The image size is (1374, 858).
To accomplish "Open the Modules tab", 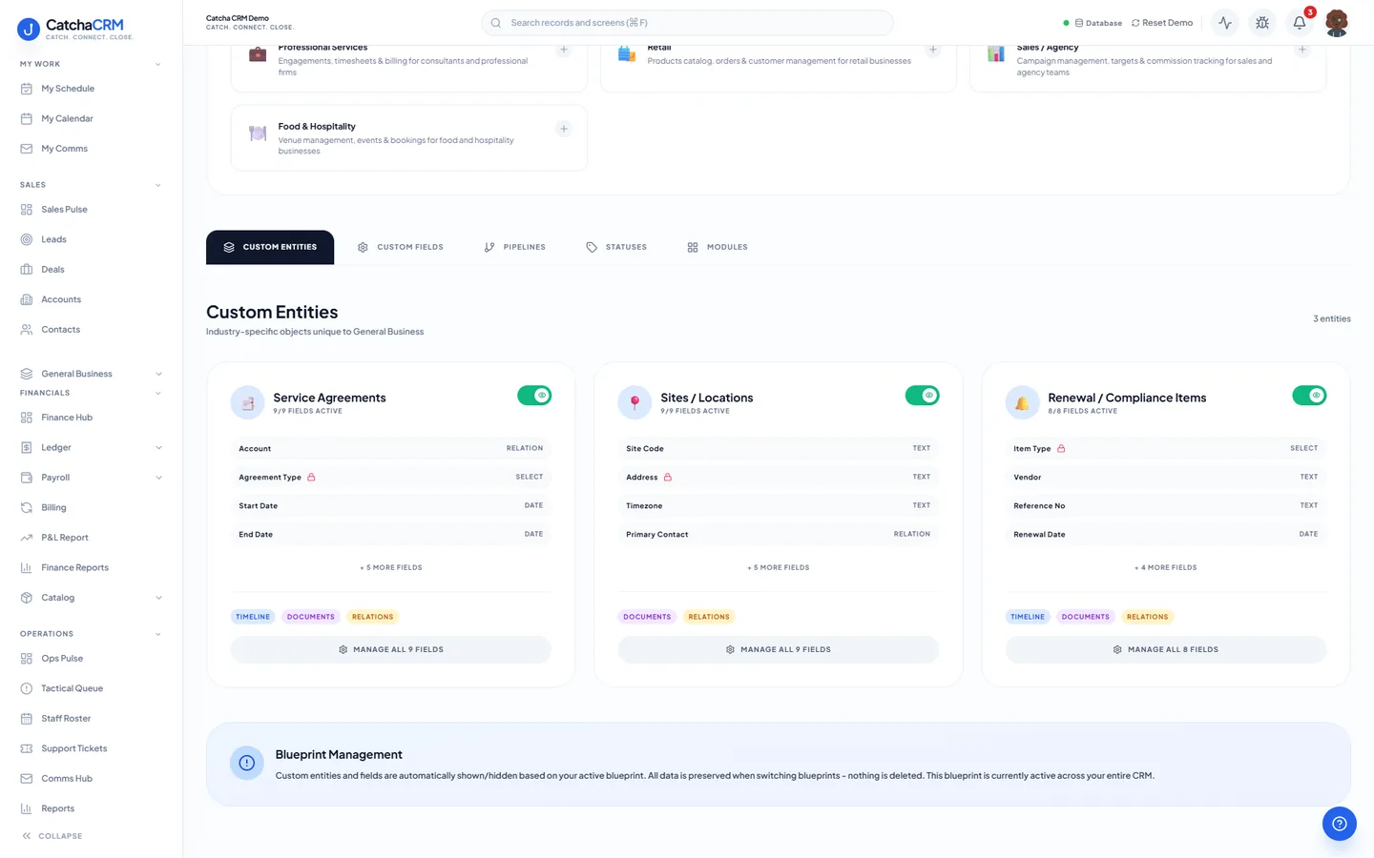I will (x=718, y=247).
